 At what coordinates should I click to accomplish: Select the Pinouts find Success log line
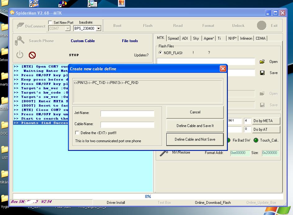coord(41,123)
